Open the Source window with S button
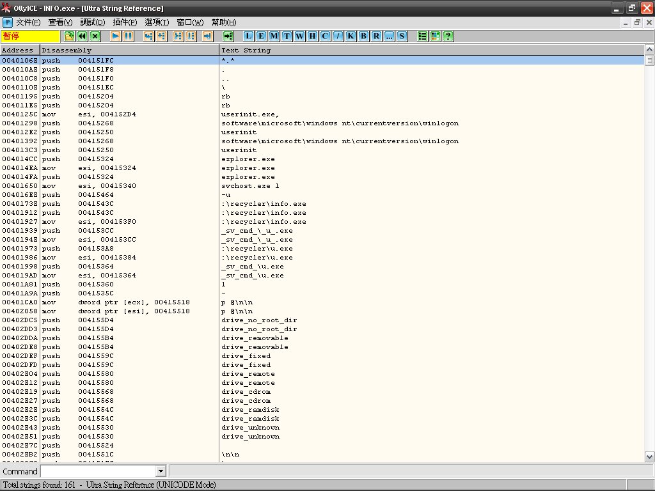 click(402, 36)
